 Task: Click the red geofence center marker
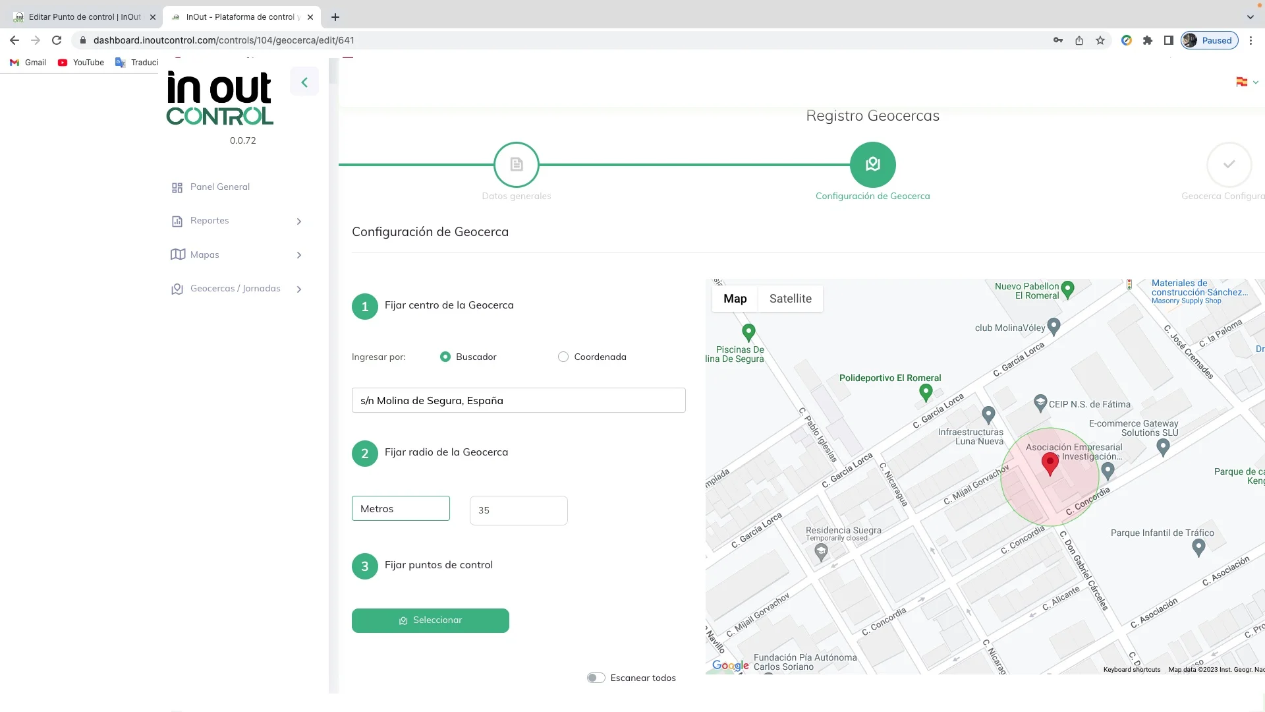coord(1050,464)
